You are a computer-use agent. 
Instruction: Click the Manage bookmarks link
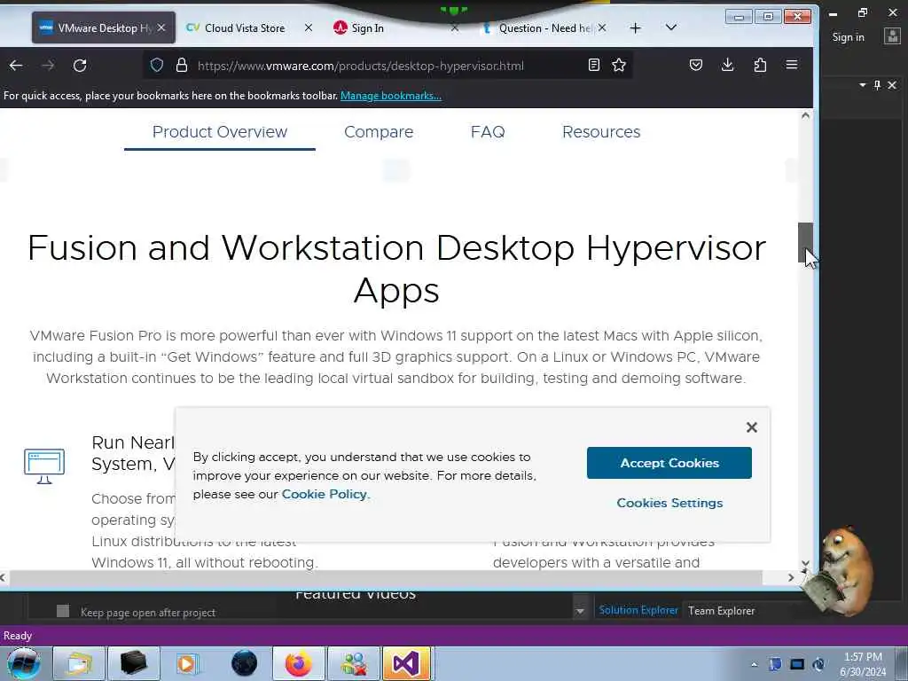tap(391, 96)
